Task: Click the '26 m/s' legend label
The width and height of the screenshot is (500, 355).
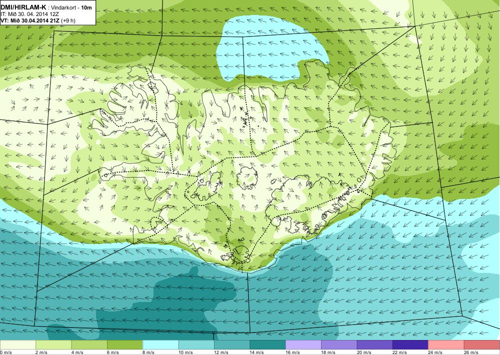Action: click(471, 352)
